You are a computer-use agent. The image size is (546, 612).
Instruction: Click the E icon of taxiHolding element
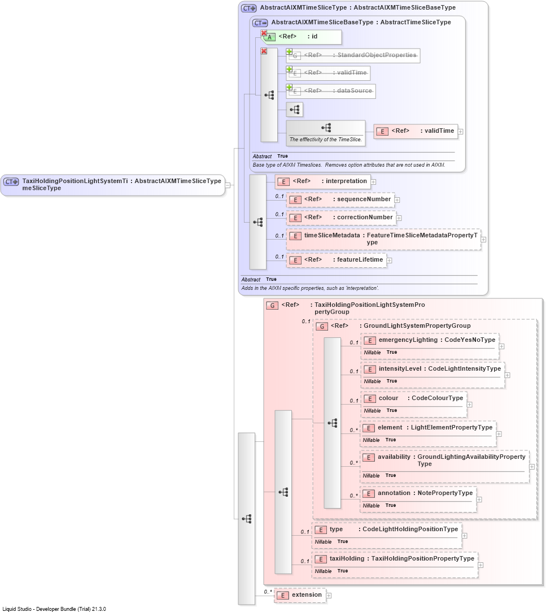[321, 559]
